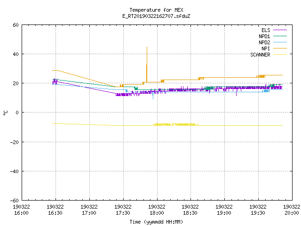
Task: Click the NPD2 legend label
Action: [264, 42]
